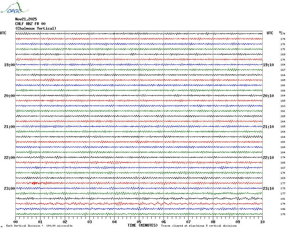287x230 pixels.
Task: Select the 21:00 time label
Action: 10,126
